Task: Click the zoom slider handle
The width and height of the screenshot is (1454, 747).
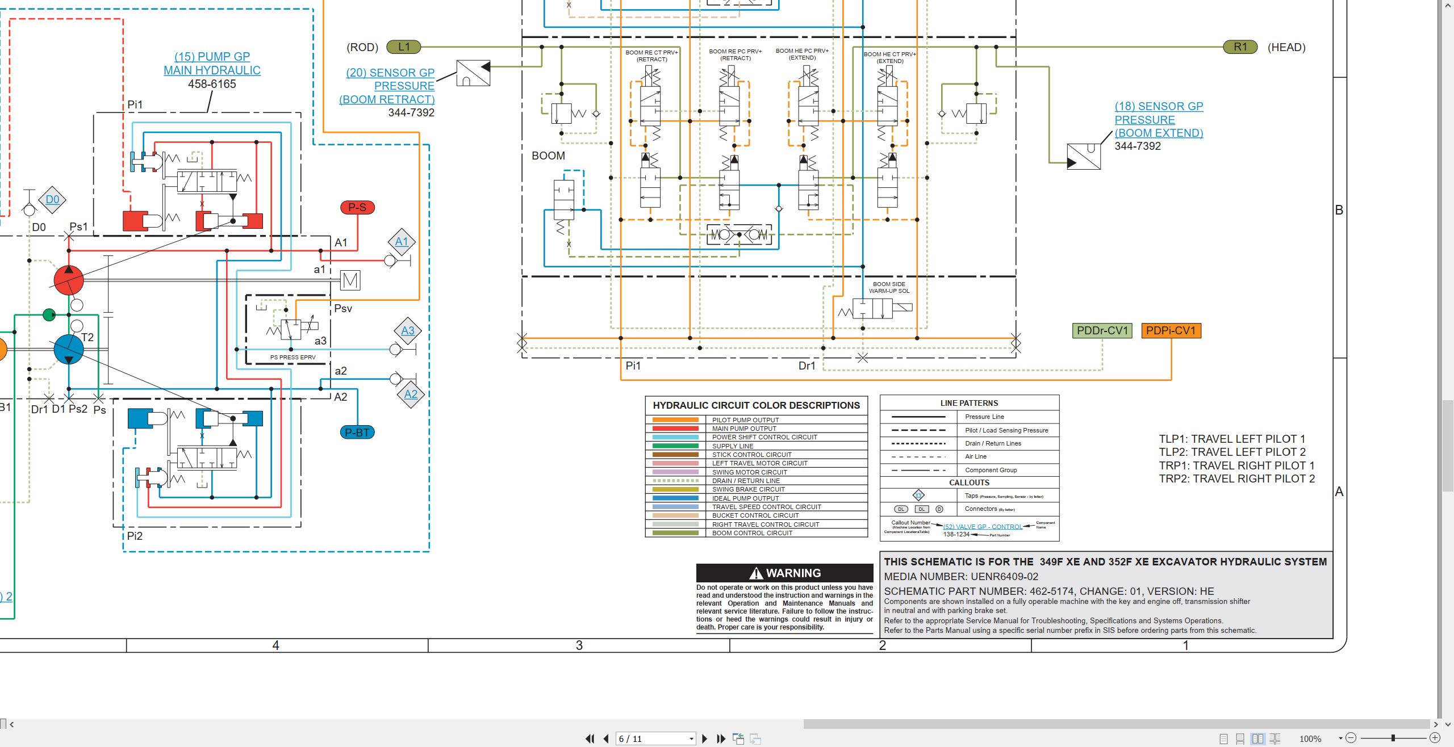Action: pos(1393,738)
